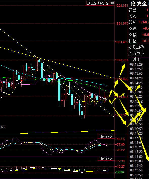Viewport: 149px width, 179px height.
Task: Click the +28.22 indicator scale value
Action: point(120,150)
